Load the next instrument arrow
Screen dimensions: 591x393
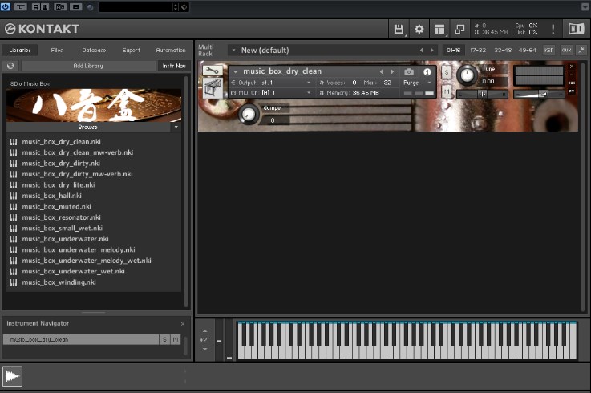392,71
